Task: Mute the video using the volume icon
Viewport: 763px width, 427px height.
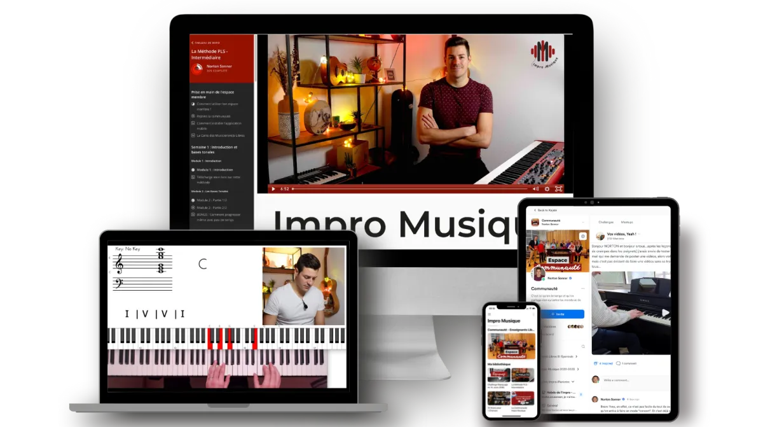Action: [535, 188]
